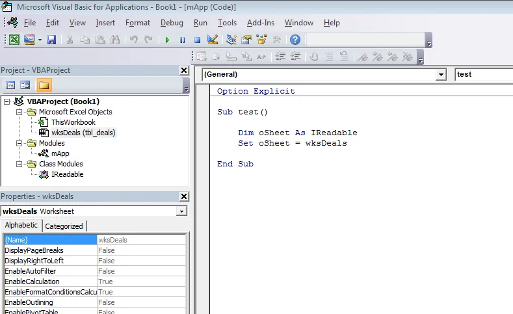Open Properties Window toolbar icon

(246, 40)
